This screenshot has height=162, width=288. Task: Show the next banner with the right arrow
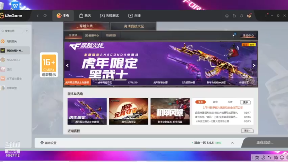pyautogui.click(x=254, y=66)
